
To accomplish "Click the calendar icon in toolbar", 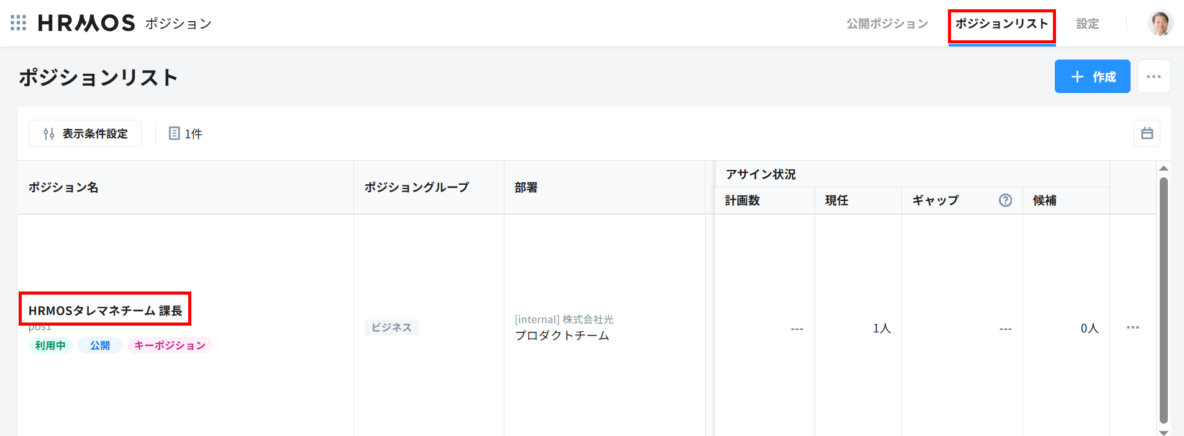I will pyautogui.click(x=1147, y=133).
